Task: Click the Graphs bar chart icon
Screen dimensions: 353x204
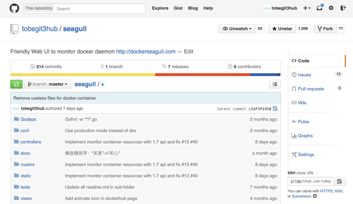Action: [294, 136]
